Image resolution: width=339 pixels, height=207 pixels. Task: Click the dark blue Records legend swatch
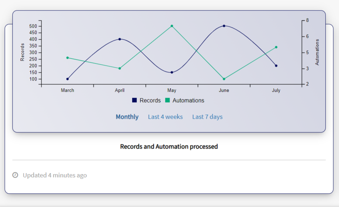point(135,101)
